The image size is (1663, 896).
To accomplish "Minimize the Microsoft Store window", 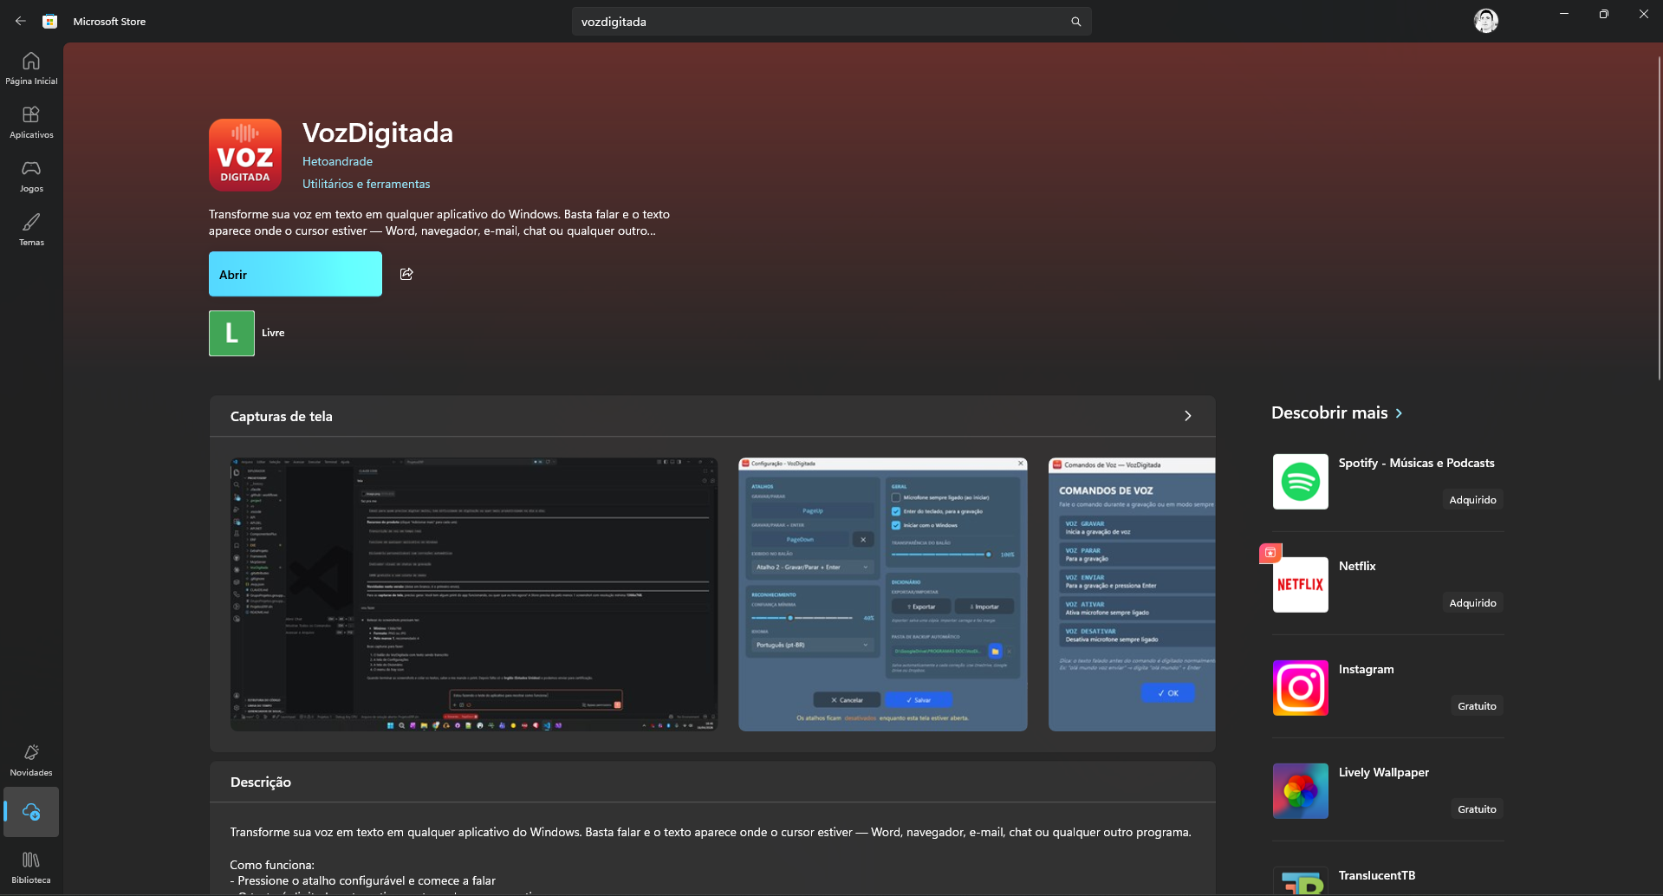I will (1564, 14).
